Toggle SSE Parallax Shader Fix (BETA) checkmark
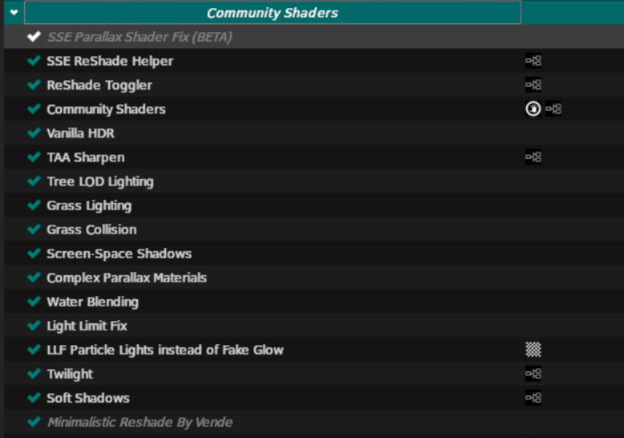The height and width of the screenshot is (438, 624). (x=34, y=37)
